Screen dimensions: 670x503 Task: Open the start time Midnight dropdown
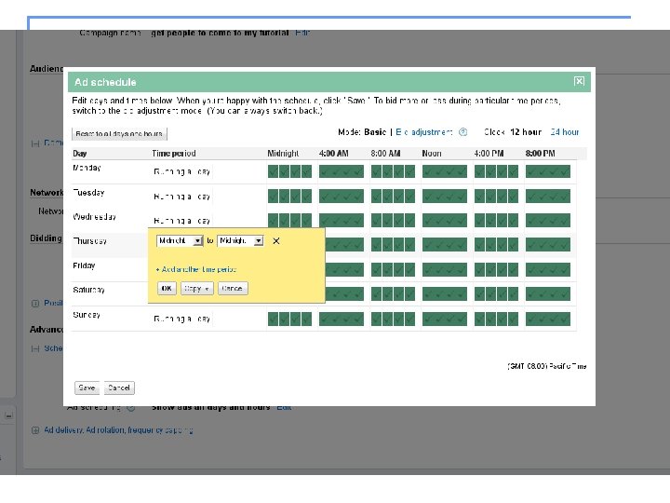click(180, 241)
